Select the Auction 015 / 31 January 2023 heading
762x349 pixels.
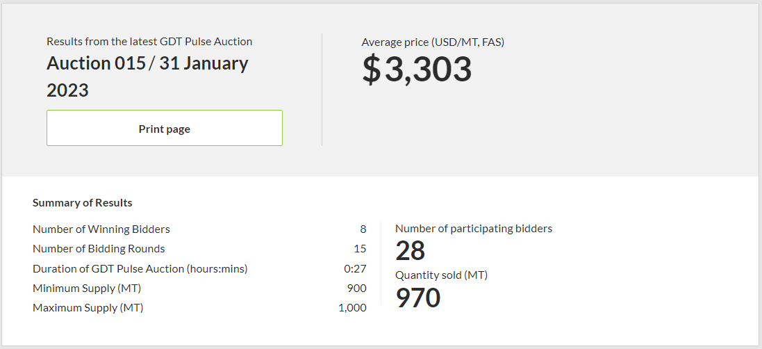tap(147, 76)
